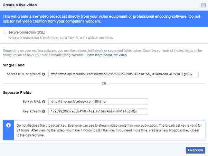The height and width of the screenshot is (156, 208).
Task: Click info icon beside Server URL label
Action: pyautogui.click(x=44, y=102)
